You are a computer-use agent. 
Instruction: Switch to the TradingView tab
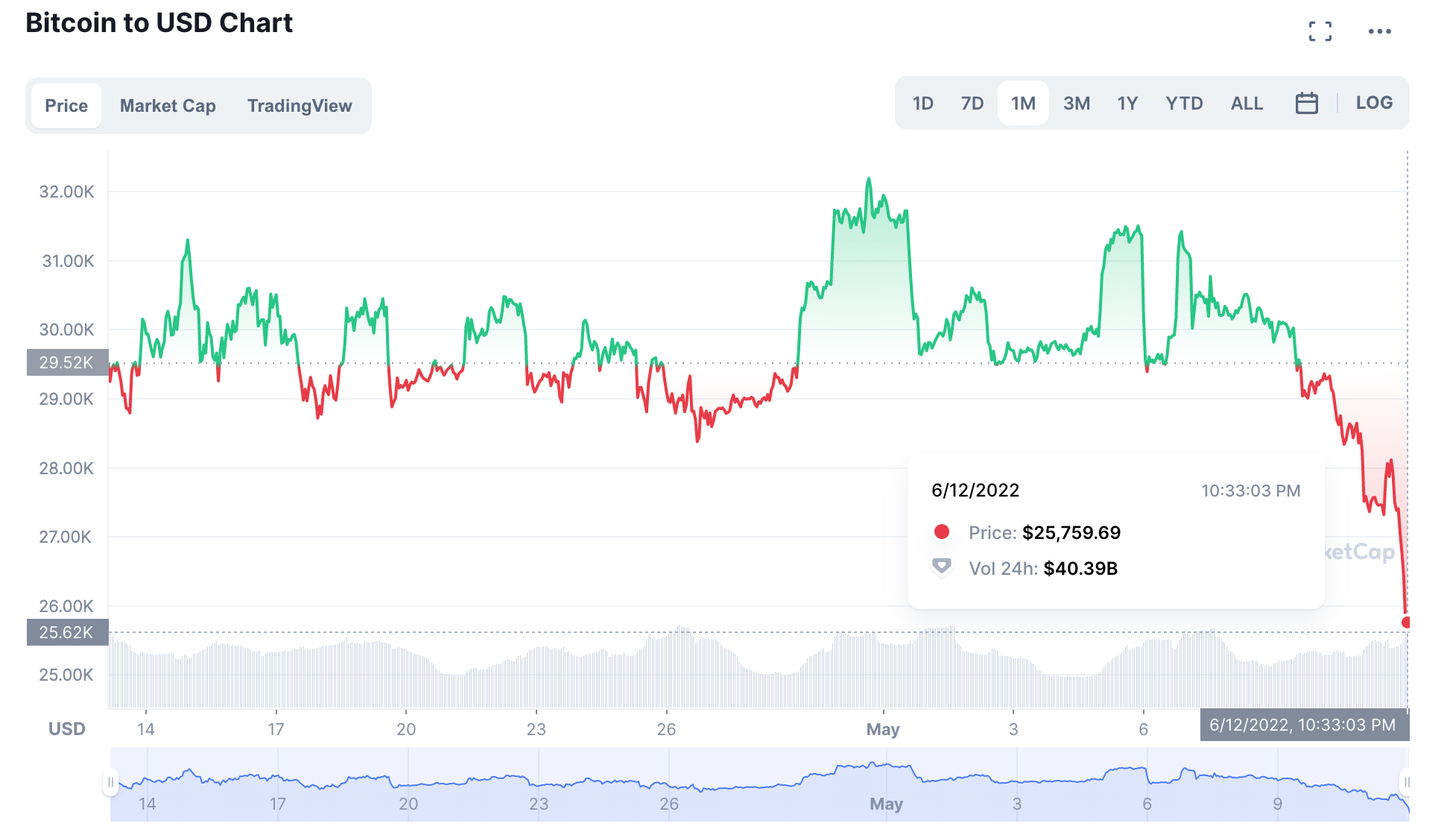300,106
